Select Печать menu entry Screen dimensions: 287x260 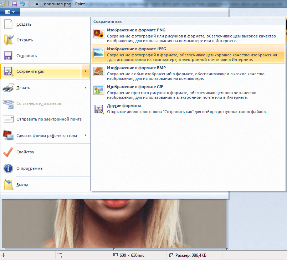(x=45, y=88)
